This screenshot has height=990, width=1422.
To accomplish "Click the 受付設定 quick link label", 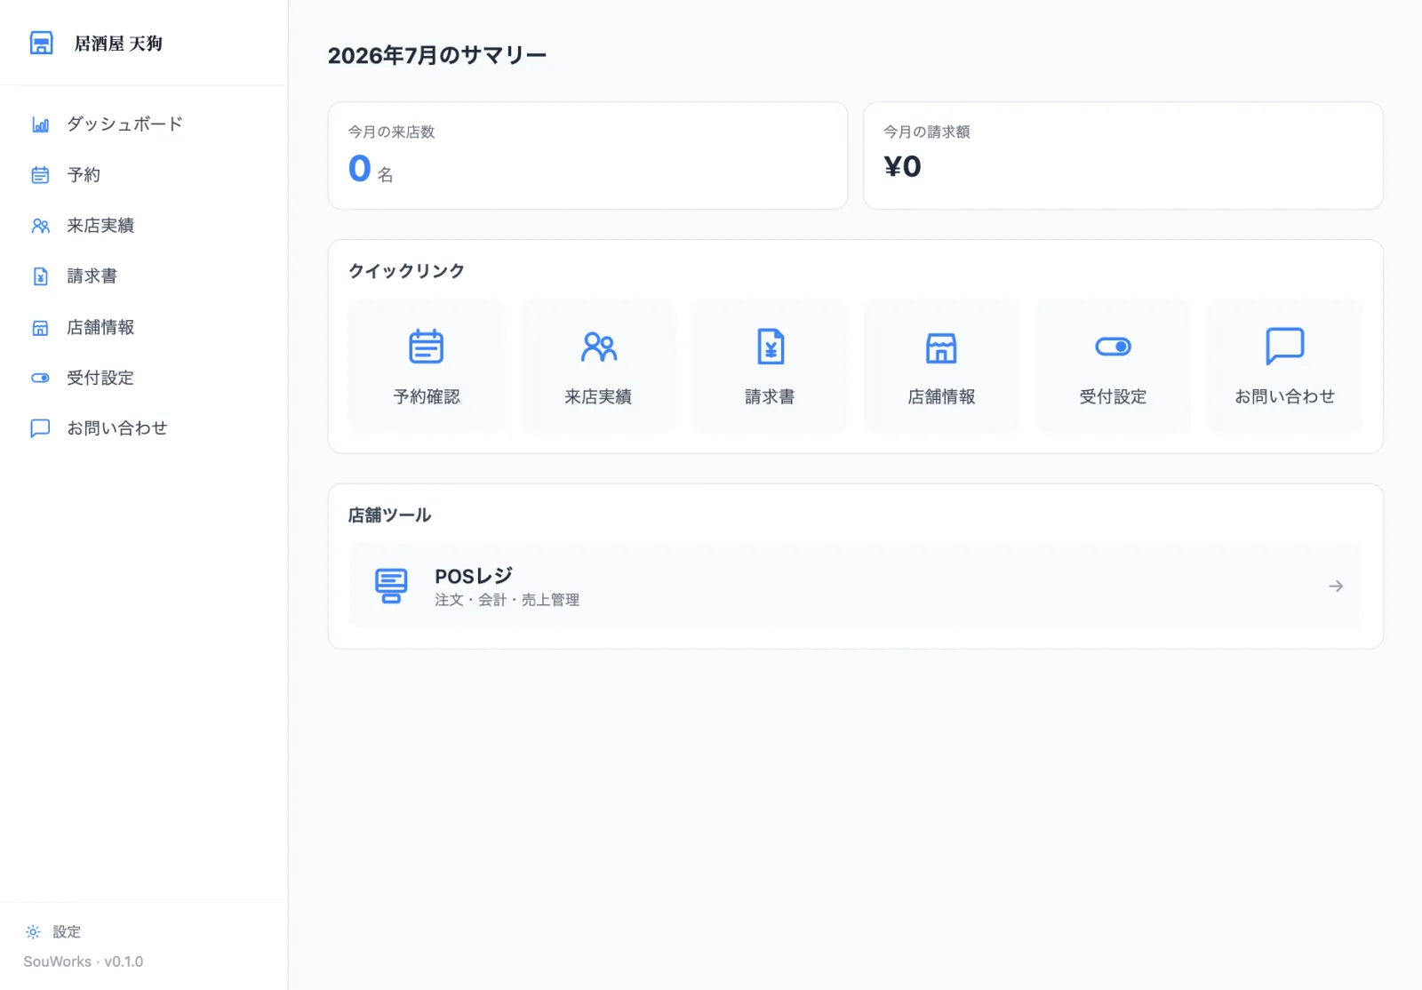I will tap(1113, 396).
